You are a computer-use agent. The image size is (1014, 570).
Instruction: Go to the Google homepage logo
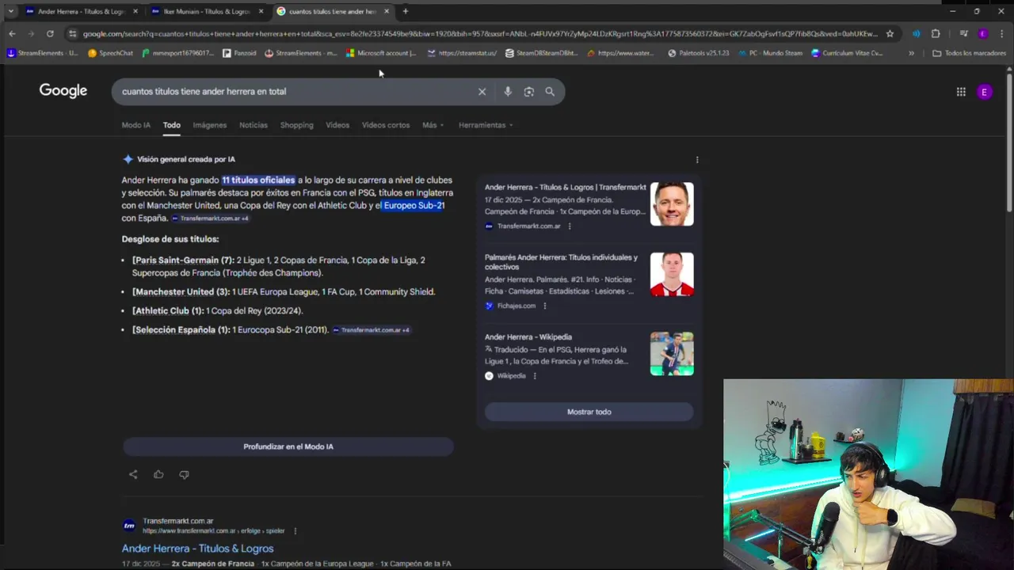click(x=63, y=91)
